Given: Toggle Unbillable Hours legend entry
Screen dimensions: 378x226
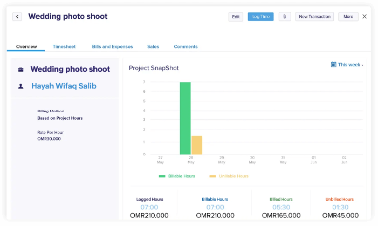Looking at the screenshot, I should 229,176.
